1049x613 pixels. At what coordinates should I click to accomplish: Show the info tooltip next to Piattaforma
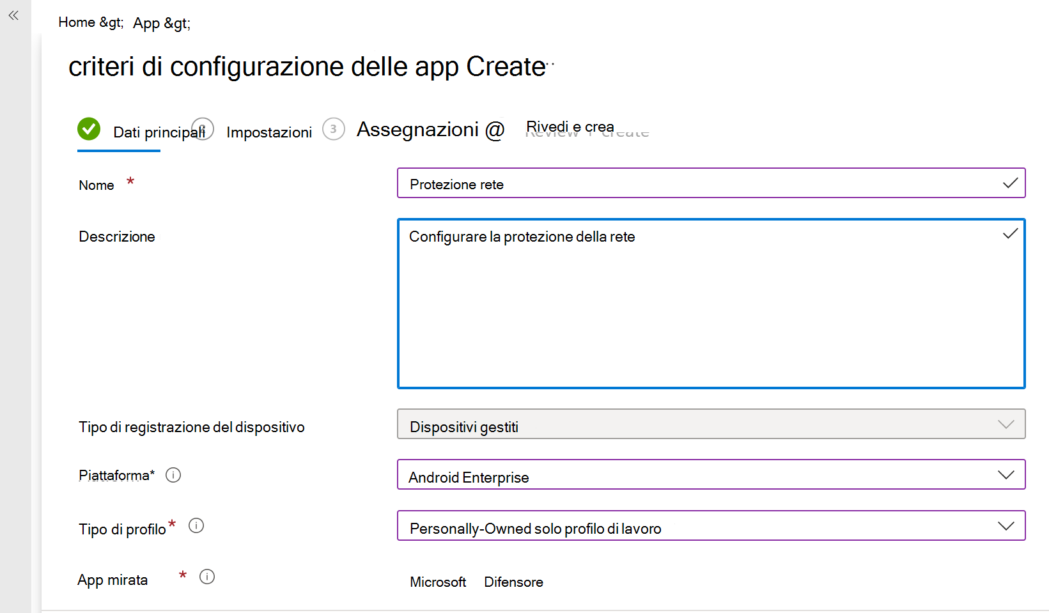(x=173, y=475)
